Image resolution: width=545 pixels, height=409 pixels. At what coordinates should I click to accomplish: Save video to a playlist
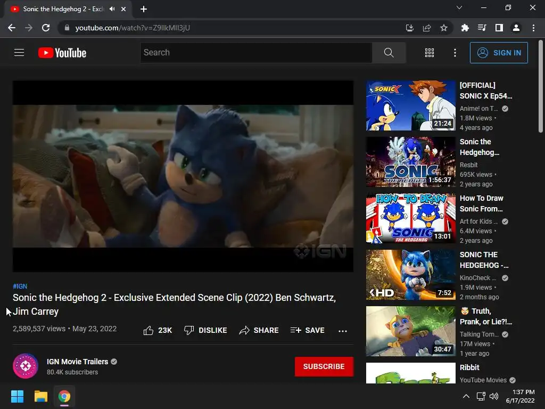[307, 330]
